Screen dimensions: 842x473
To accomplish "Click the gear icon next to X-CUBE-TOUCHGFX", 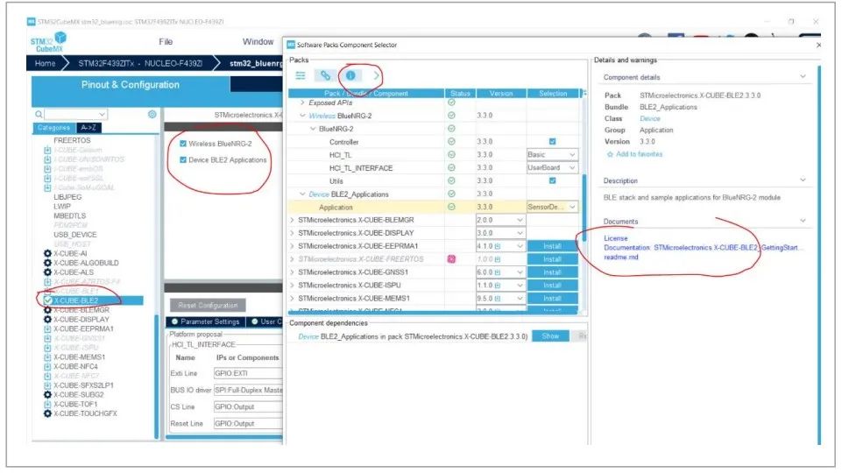I will click(x=47, y=413).
